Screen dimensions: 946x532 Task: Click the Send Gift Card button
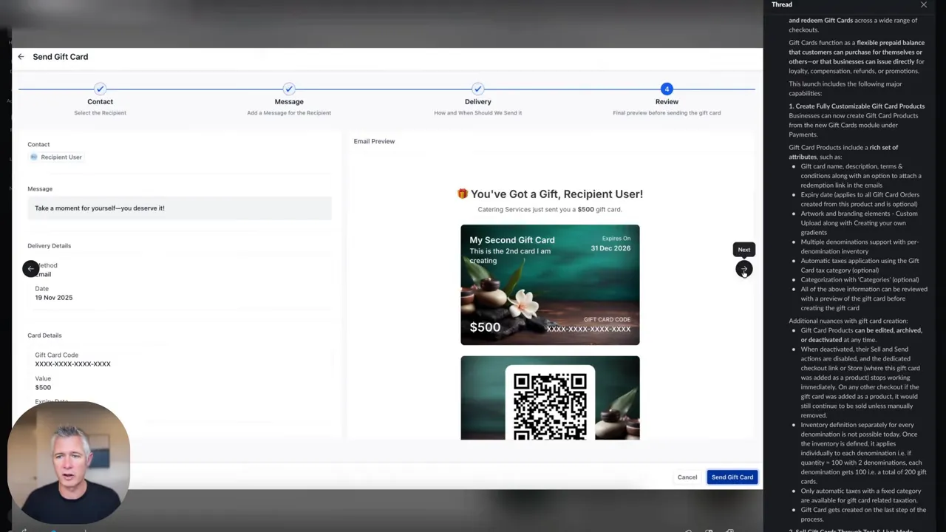[x=732, y=477]
